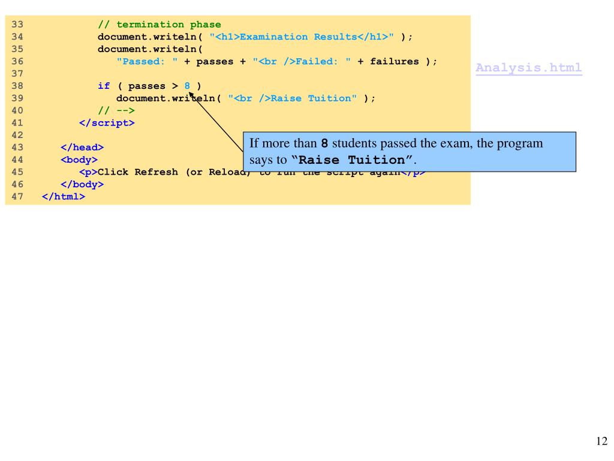Click the '"Passed: "' string on line 36
Screen dimensions: 614x461
[x=147, y=62]
